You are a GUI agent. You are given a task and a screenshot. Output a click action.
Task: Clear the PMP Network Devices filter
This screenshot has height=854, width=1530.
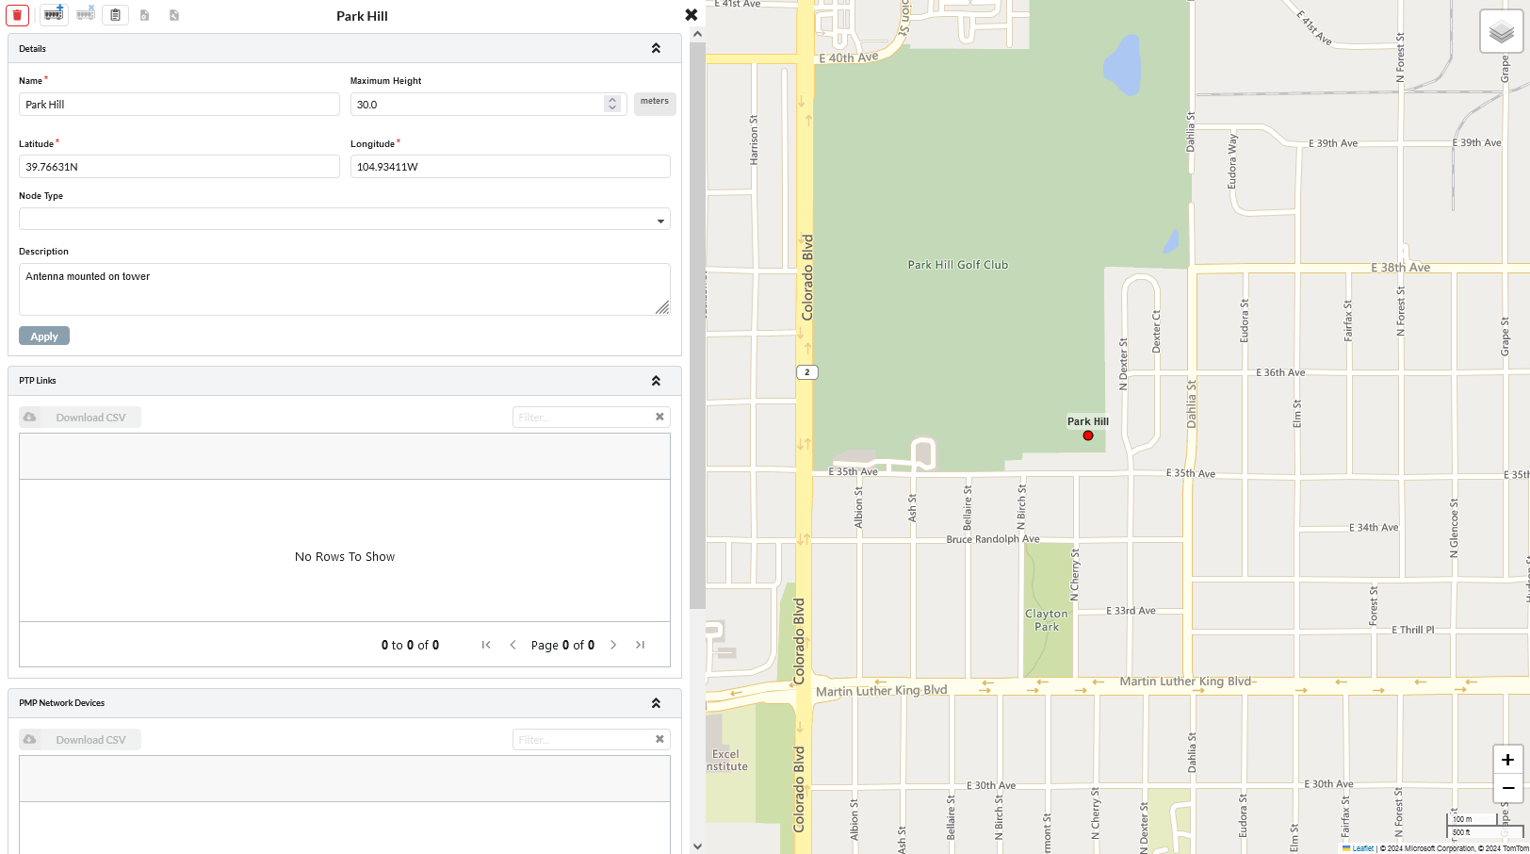(659, 739)
